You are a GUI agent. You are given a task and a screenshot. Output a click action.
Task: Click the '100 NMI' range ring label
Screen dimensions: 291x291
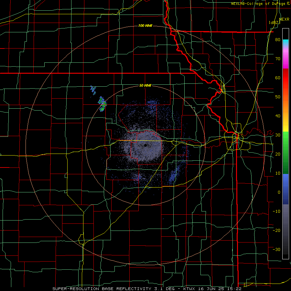tap(145, 26)
